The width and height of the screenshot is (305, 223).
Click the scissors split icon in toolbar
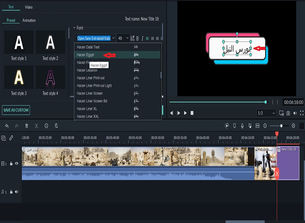tap(37, 126)
